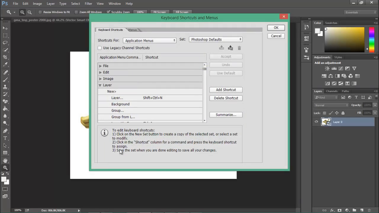This screenshot has width=379, height=213.
Task: Click the OK button
Action: point(276,28)
